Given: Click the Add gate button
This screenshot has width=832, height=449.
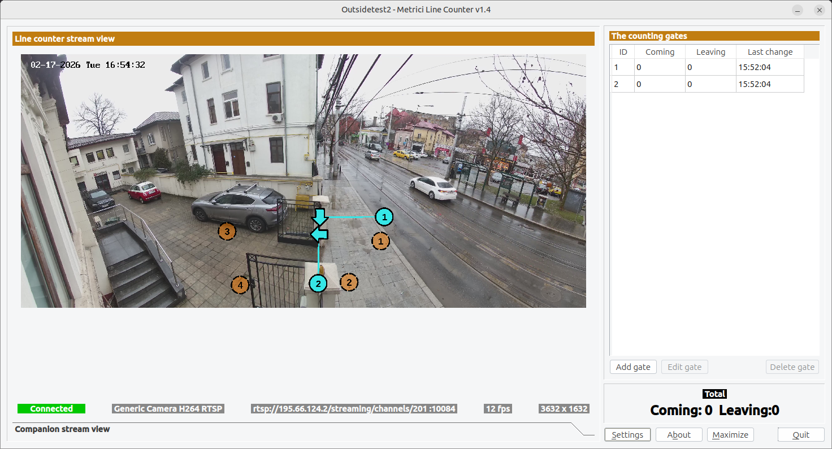Looking at the screenshot, I should pyautogui.click(x=633, y=367).
